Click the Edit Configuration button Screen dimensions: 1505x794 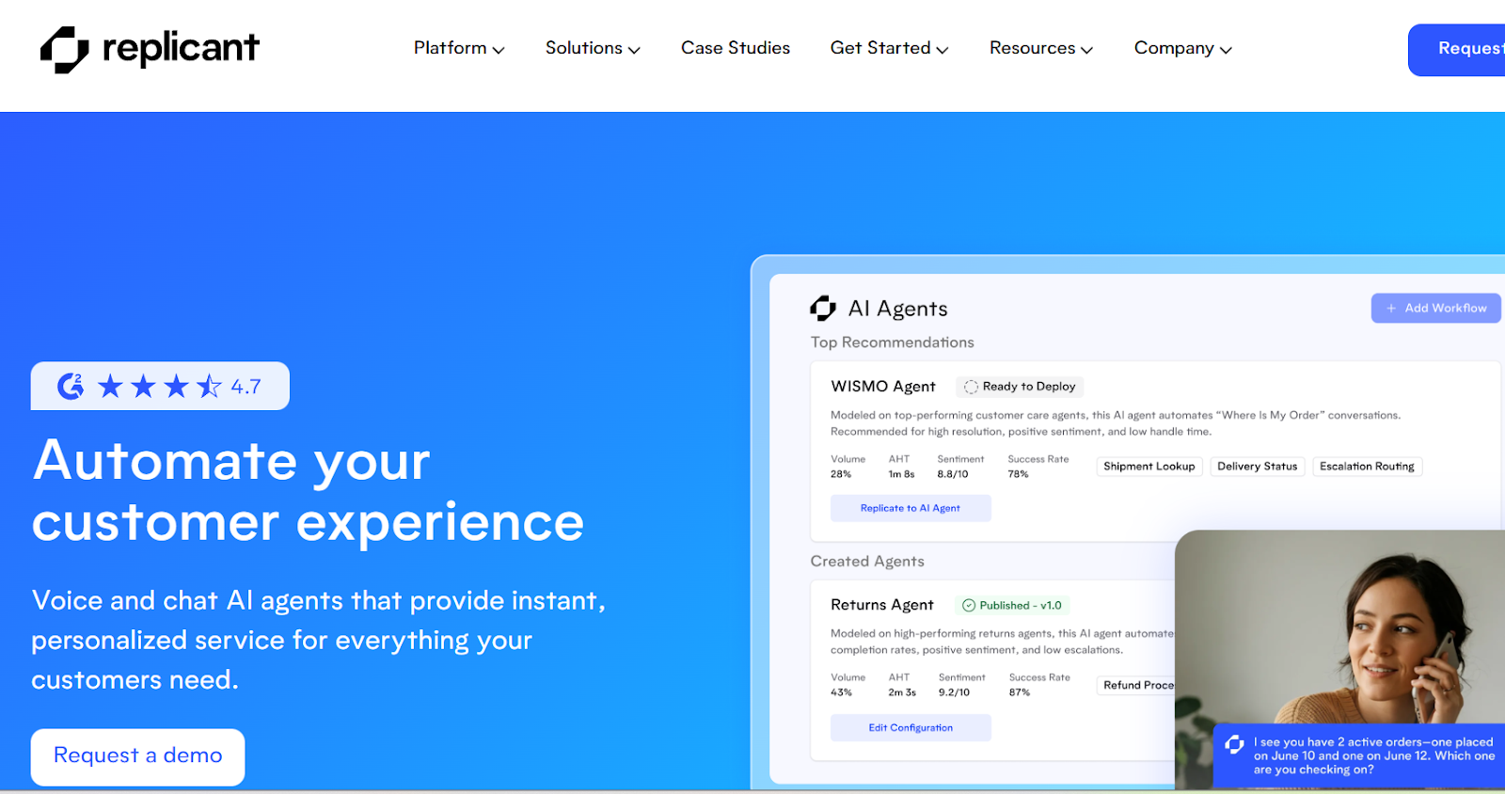(x=911, y=728)
